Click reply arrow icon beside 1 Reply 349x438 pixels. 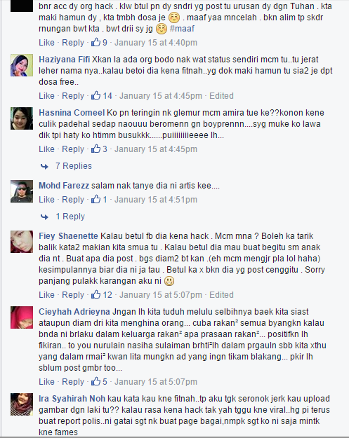(x=44, y=217)
